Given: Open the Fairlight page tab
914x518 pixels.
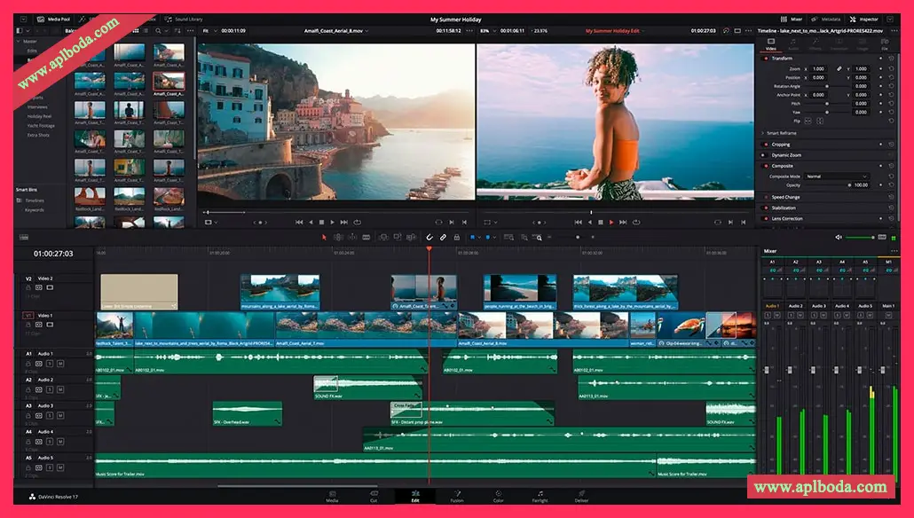Looking at the screenshot, I should 540,496.
